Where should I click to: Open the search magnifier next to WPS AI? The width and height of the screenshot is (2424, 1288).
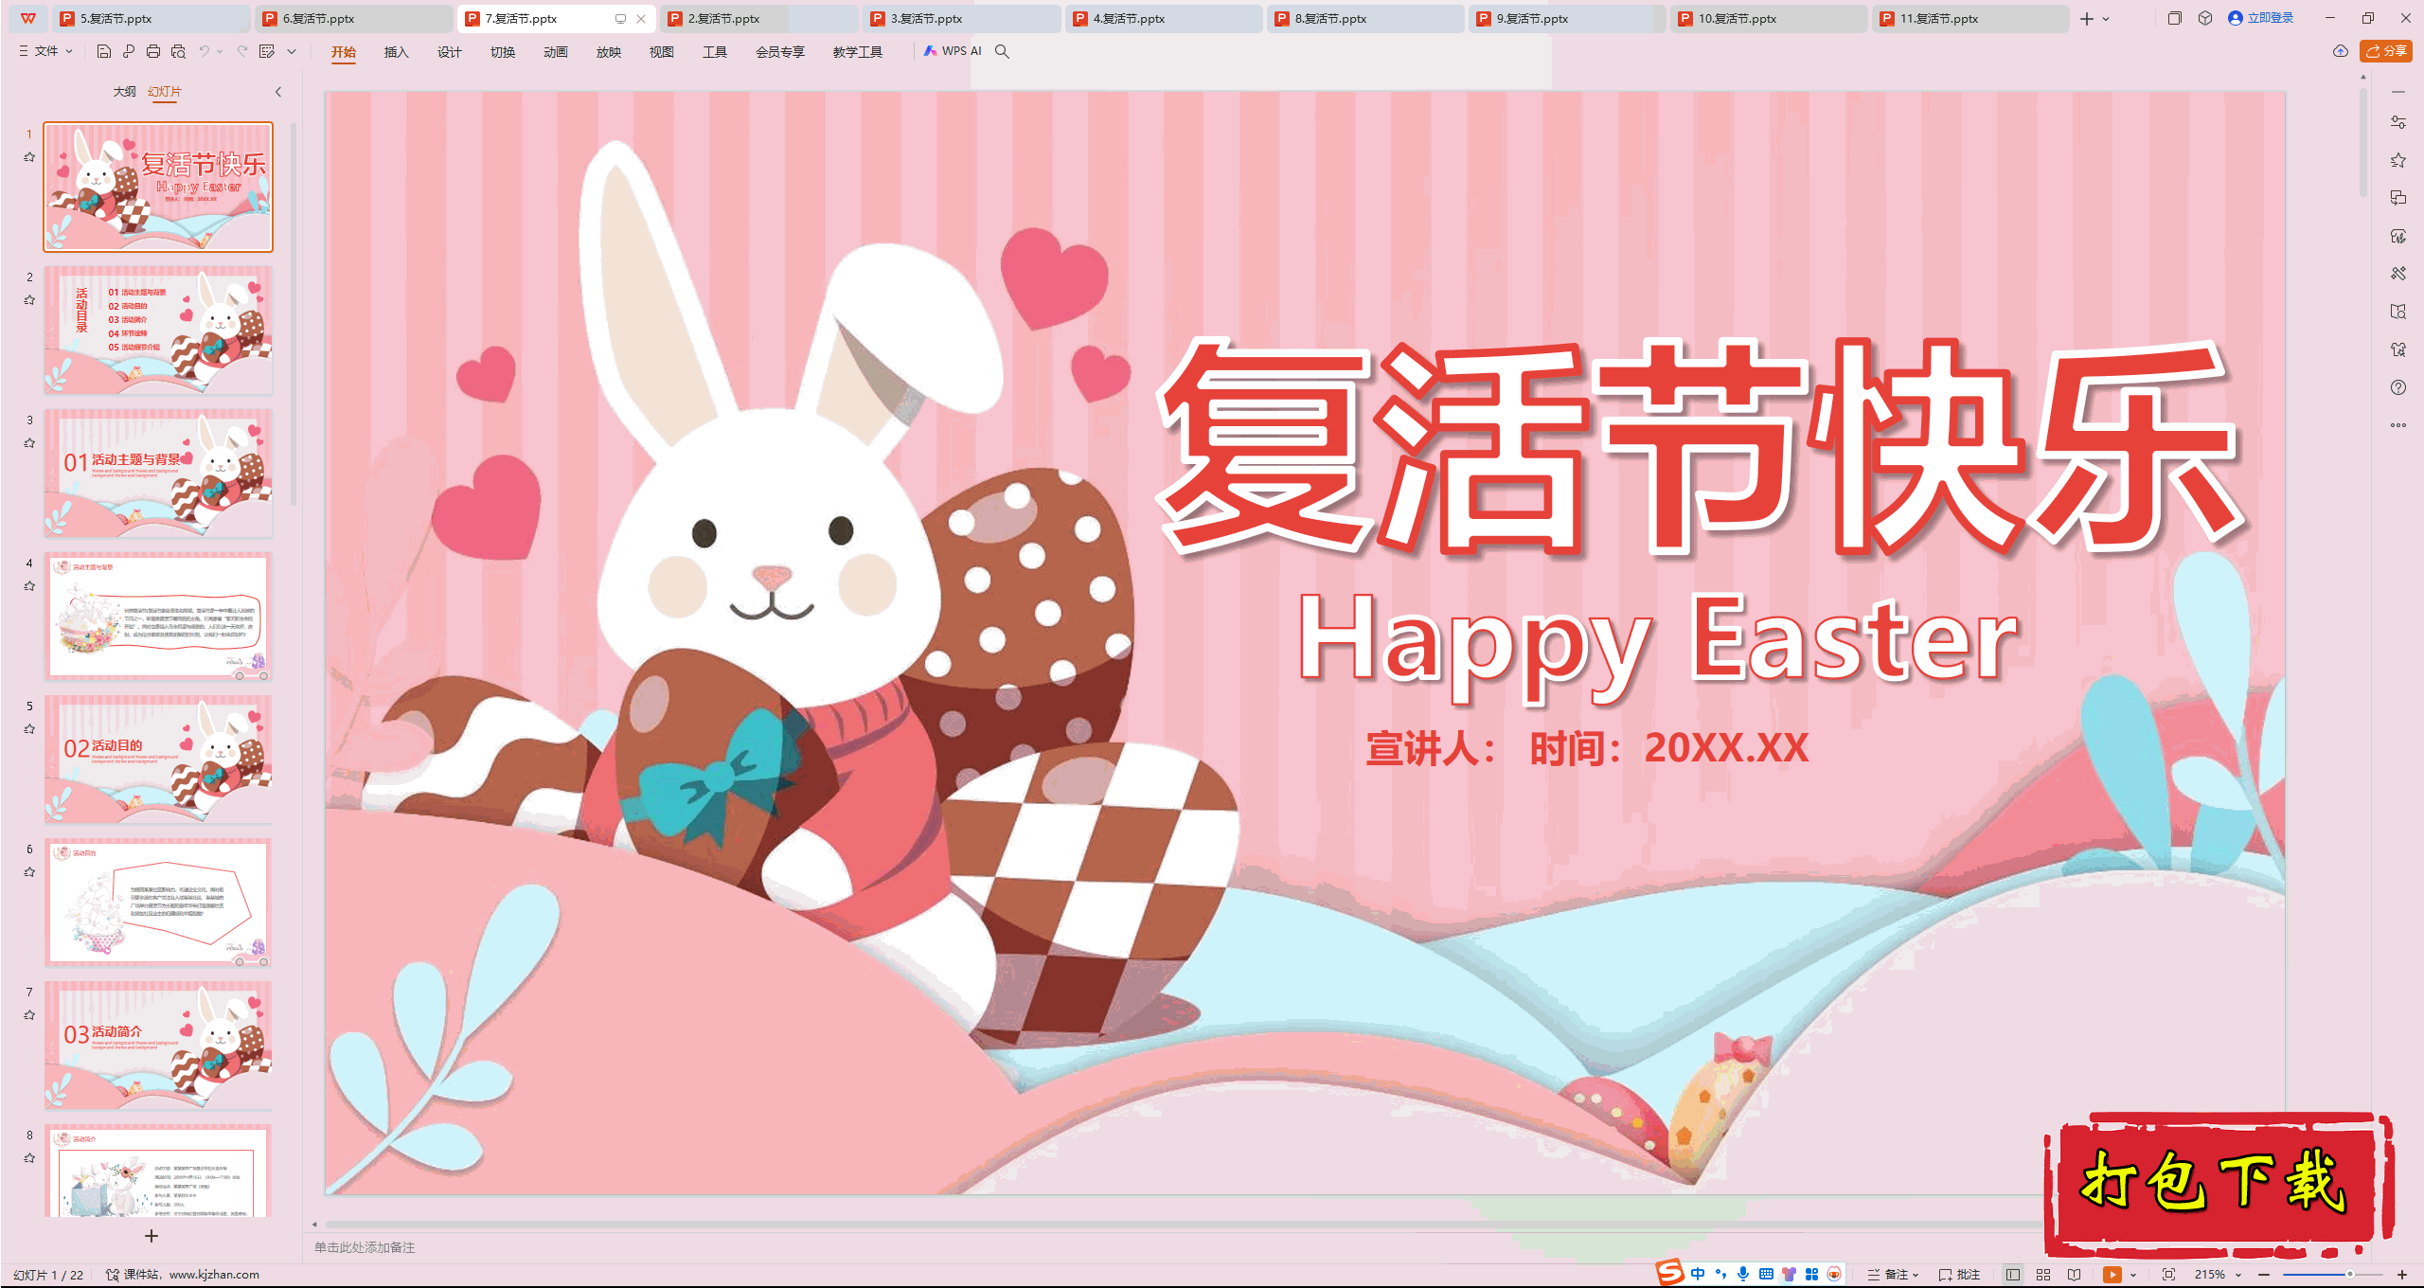pyautogui.click(x=1002, y=52)
